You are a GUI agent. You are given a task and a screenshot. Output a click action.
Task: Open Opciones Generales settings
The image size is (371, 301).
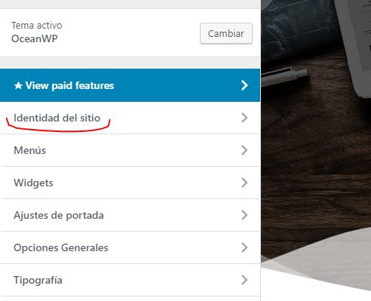point(130,247)
